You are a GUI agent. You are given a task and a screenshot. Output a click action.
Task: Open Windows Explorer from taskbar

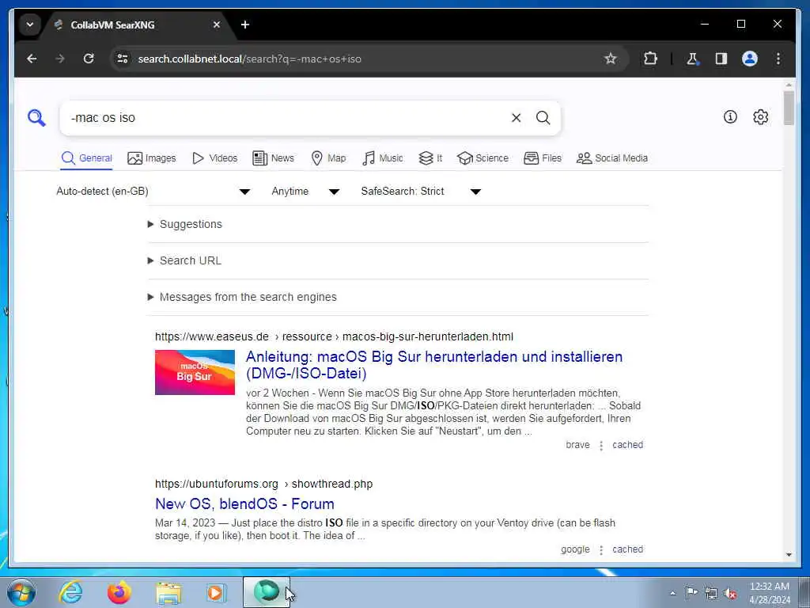[x=169, y=592]
